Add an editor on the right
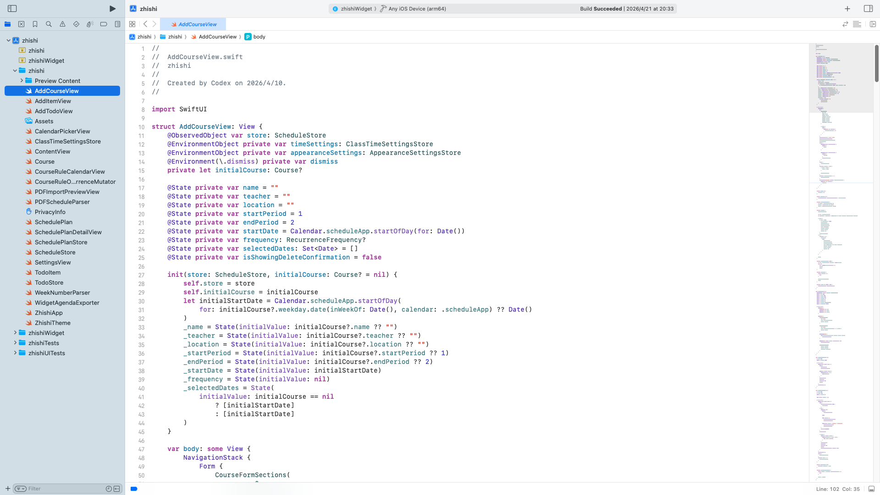This screenshot has height=495, width=880. pos(873,24)
